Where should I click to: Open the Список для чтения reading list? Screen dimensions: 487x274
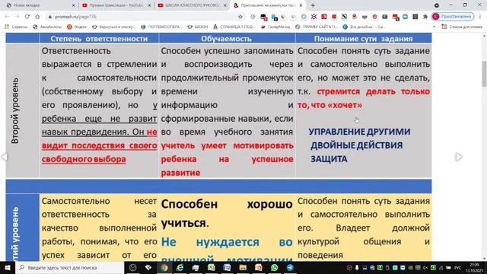pos(462,27)
